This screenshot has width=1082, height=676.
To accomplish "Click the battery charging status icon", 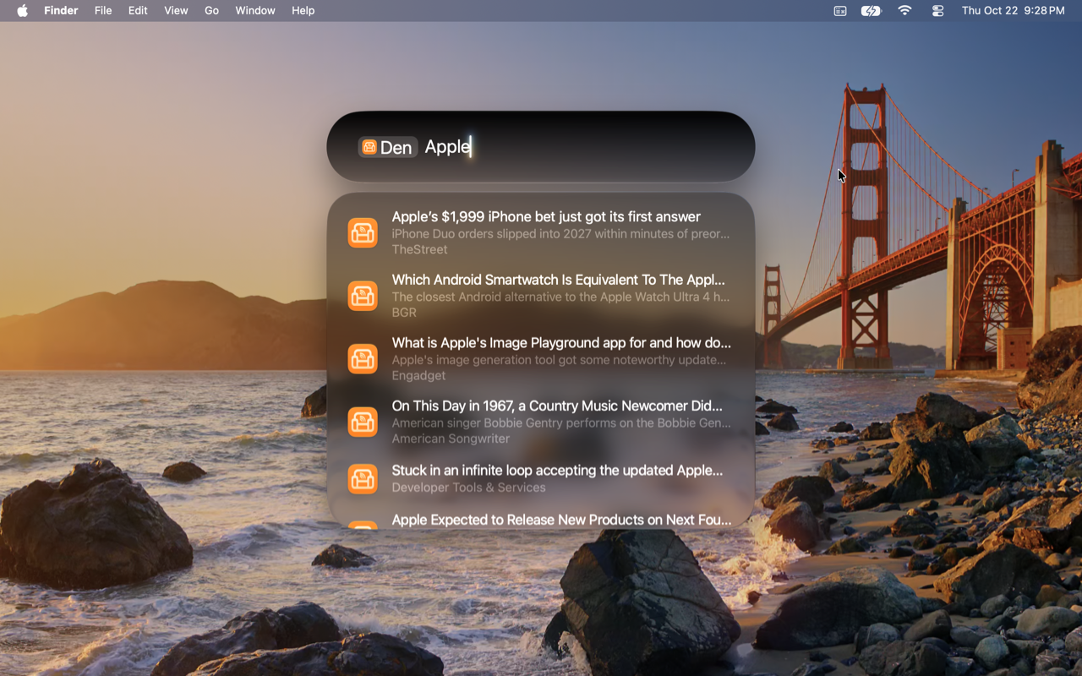I will click(871, 11).
